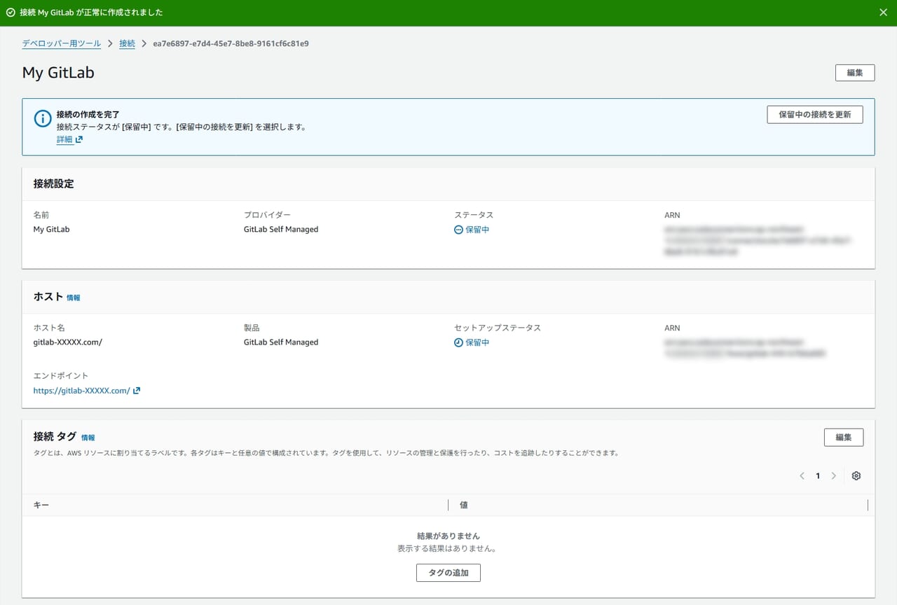Open the 情報 link next to 接続 タグ

click(88, 438)
